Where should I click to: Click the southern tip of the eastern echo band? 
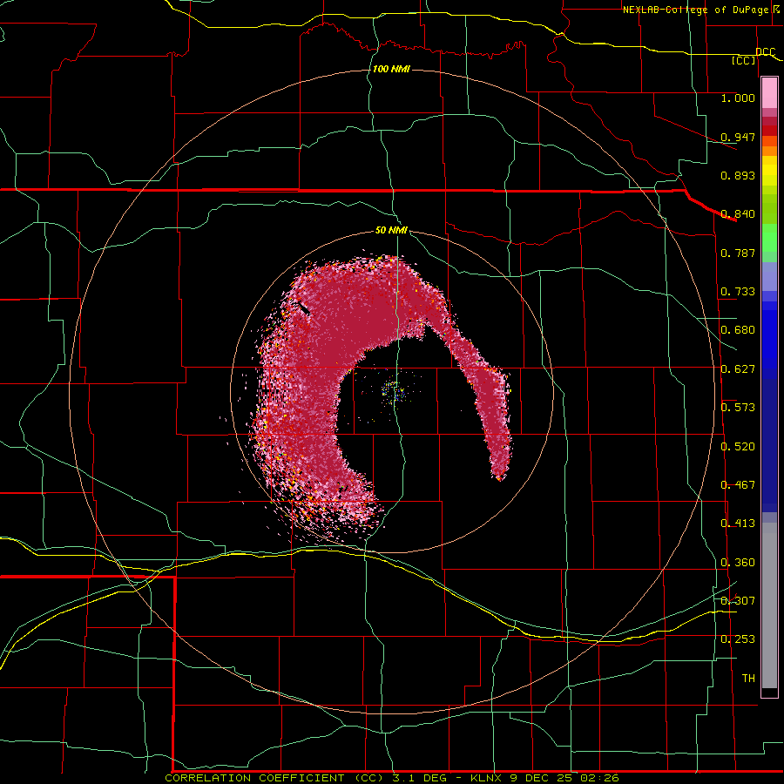(x=499, y=475)
